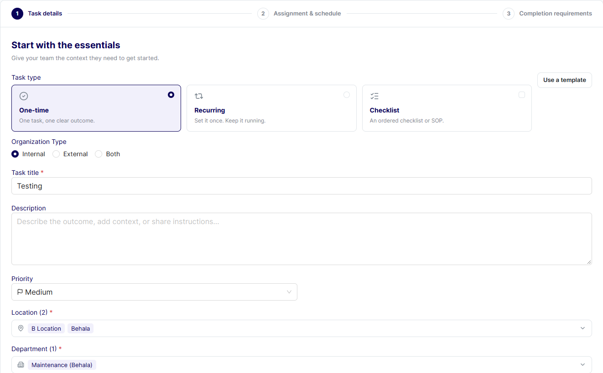Select the Recurring task type radio

coord(347,95)
